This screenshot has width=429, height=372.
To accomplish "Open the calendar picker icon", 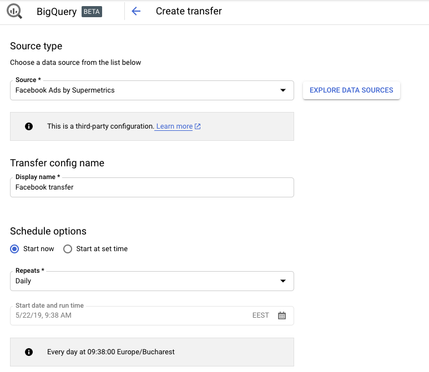I will (282, 315).
